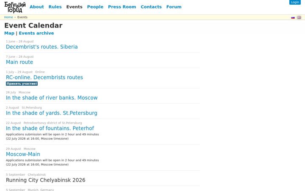Click the '26 July' date text

[11, 92]
